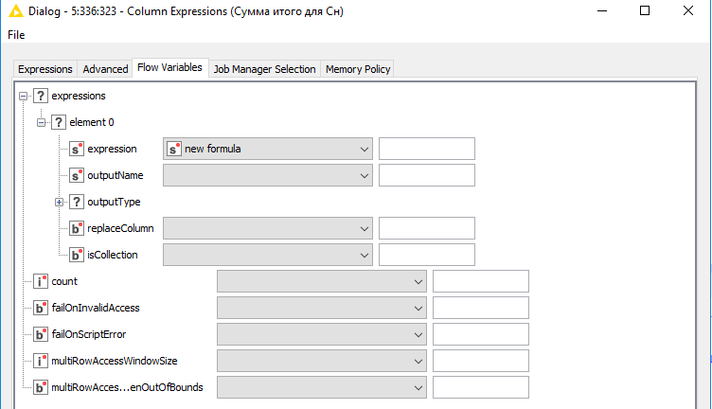Viewport: 712px width, 409px height.
Task: Click the boolean icon beside replaceColumn
Action: [x=77, y=228]
